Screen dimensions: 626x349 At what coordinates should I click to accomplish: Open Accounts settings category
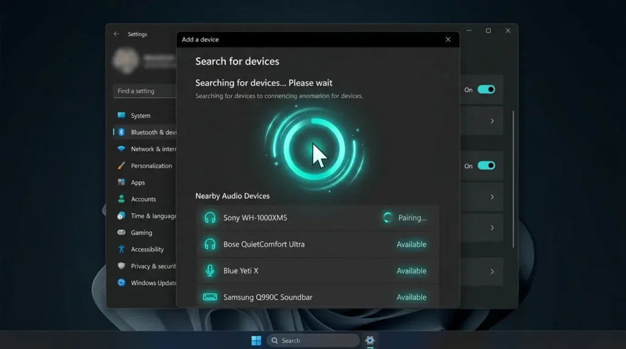click(145, 199)
